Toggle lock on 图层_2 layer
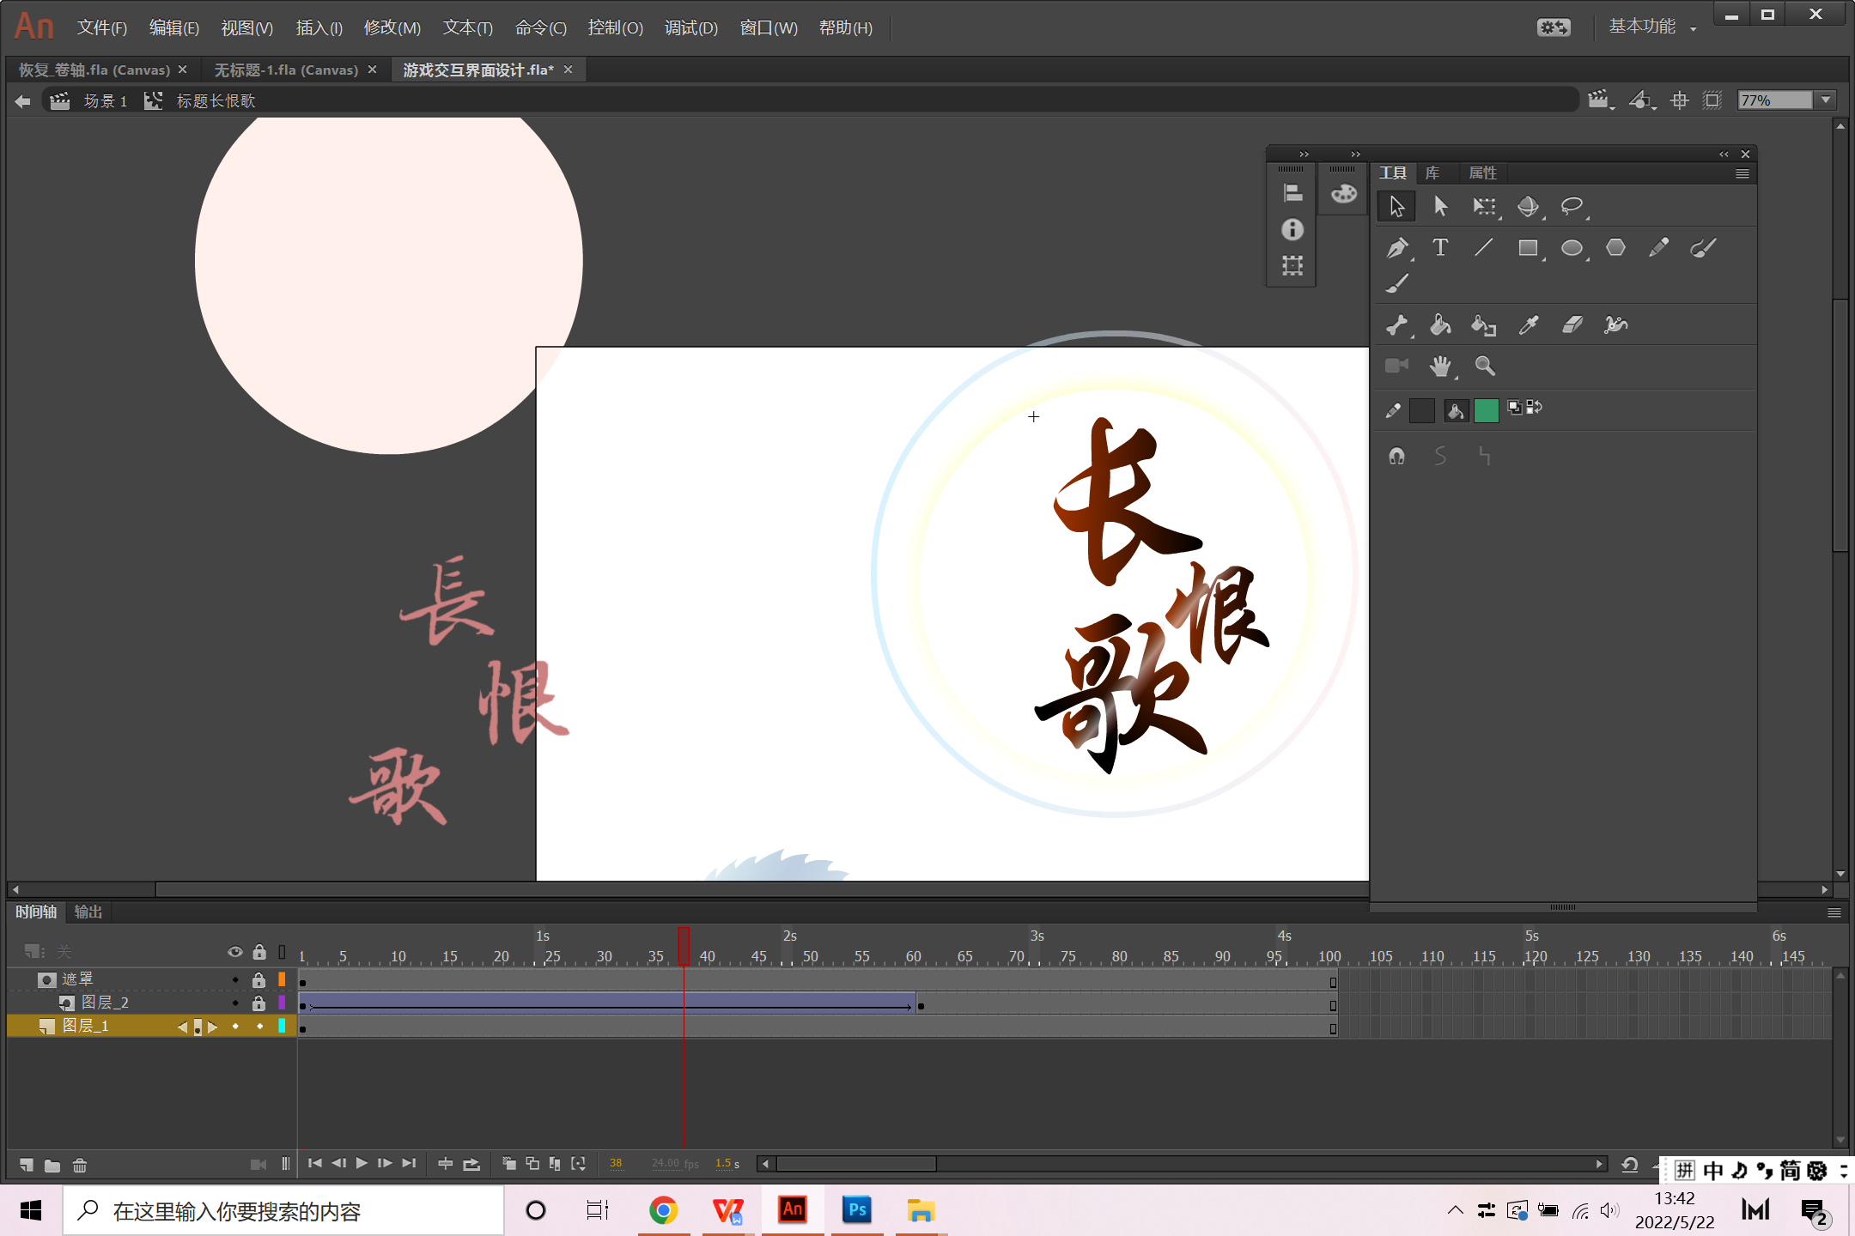 (258, 1003)
